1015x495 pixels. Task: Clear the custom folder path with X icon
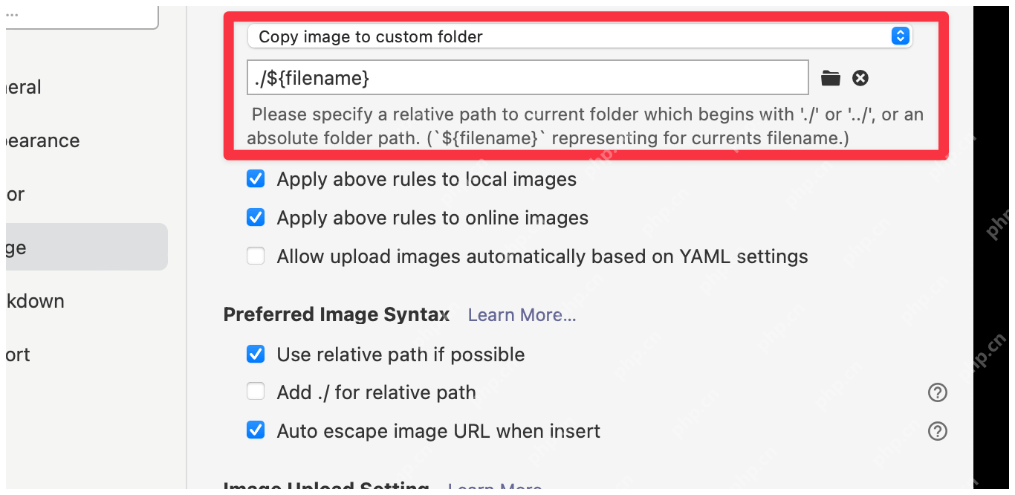point(860,78)
